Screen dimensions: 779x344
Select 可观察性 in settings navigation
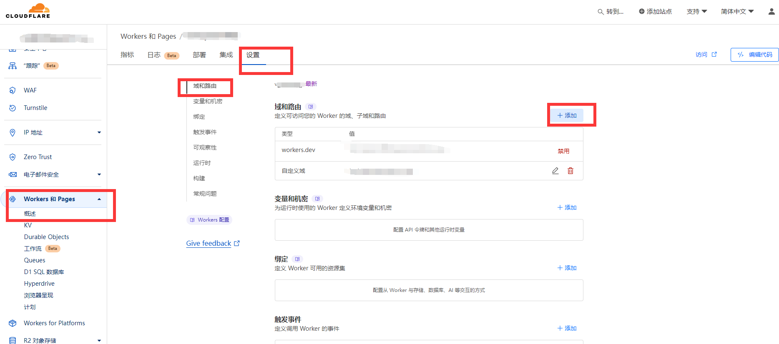click(205, 147)
